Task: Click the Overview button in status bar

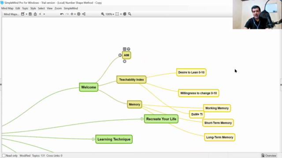Action: coord(269,155)
